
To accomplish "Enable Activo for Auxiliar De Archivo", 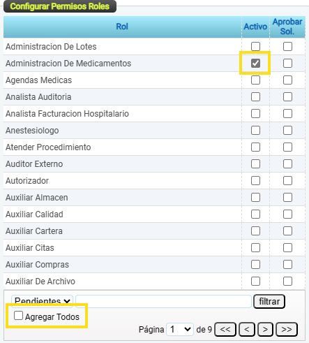I will (255, 281).
